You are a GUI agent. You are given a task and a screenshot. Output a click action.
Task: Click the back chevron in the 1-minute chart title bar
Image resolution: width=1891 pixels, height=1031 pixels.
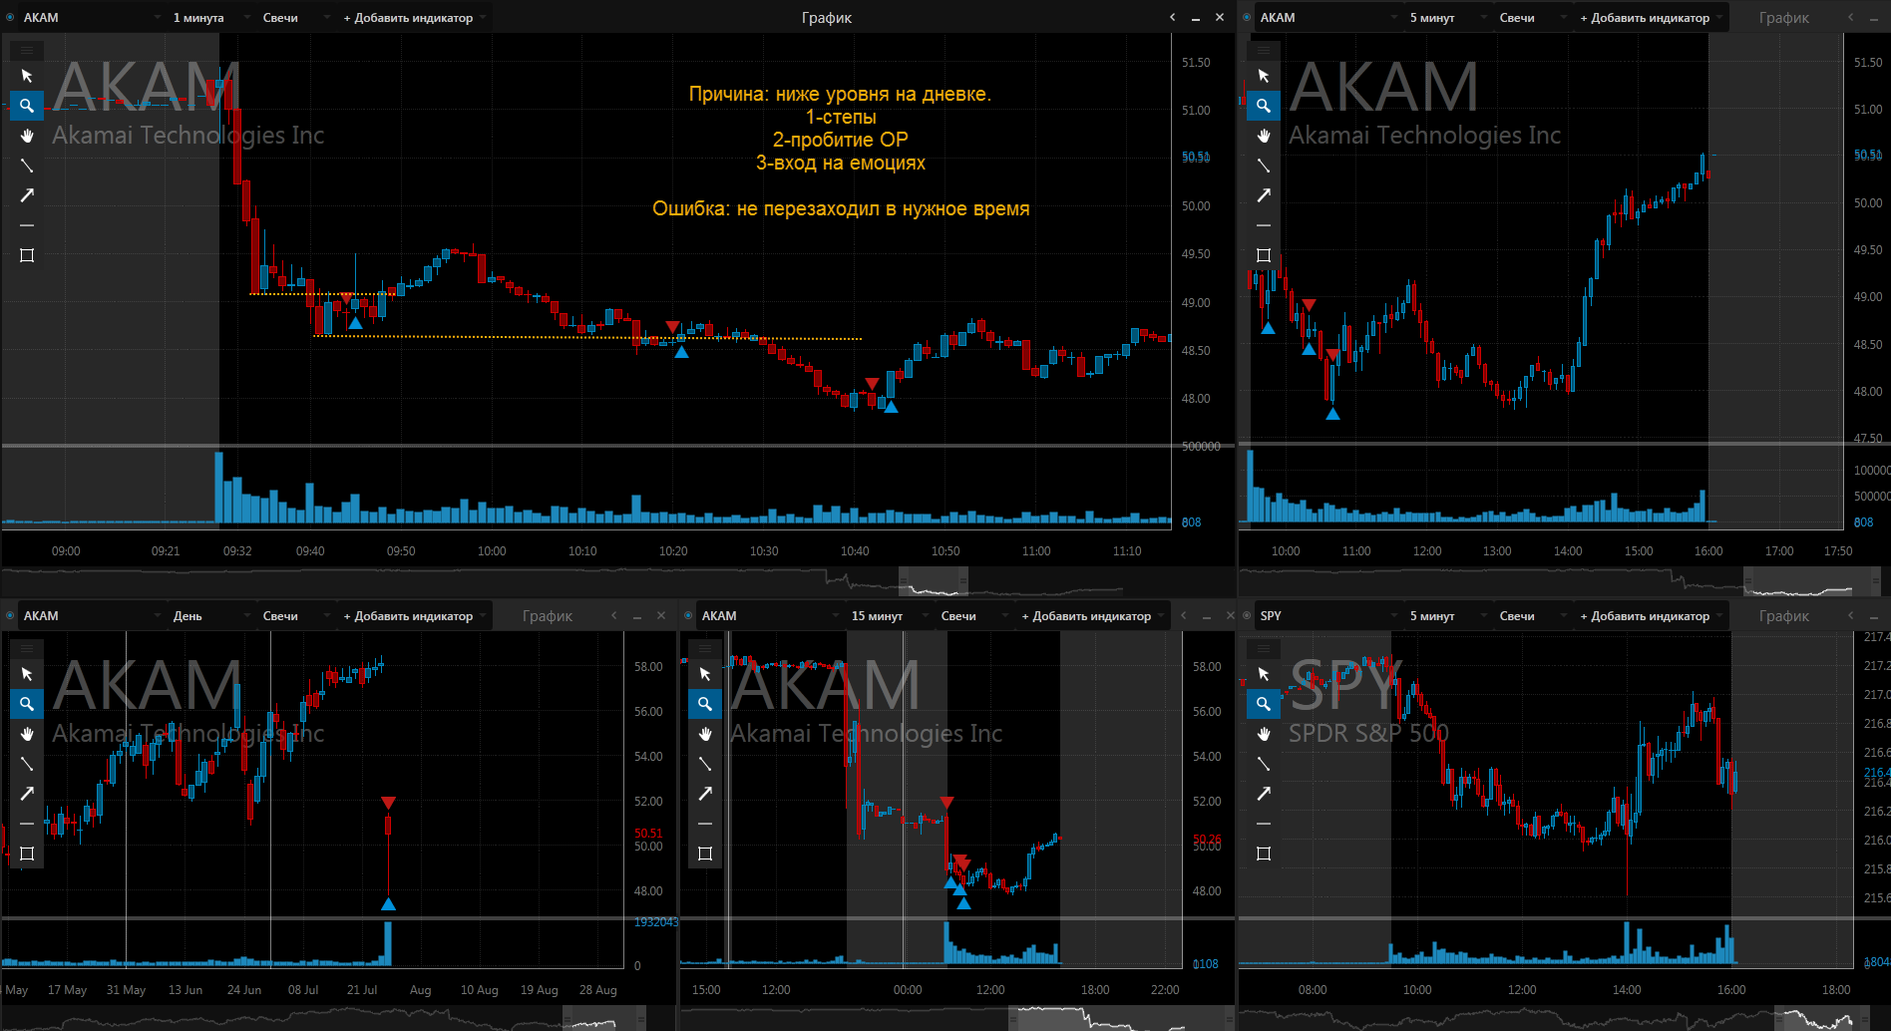tap(1173, 17)
